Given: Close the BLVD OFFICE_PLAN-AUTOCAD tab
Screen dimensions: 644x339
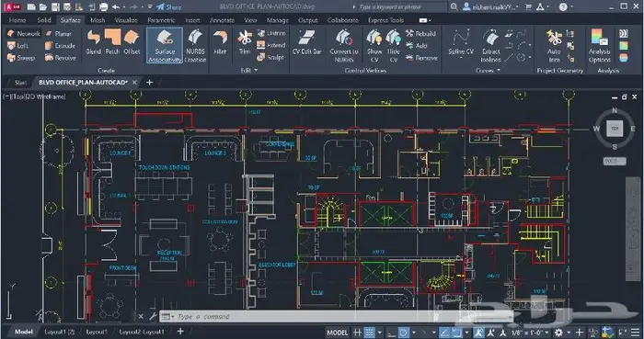Looking at the screenshot, I should click(x=134, y=83).
